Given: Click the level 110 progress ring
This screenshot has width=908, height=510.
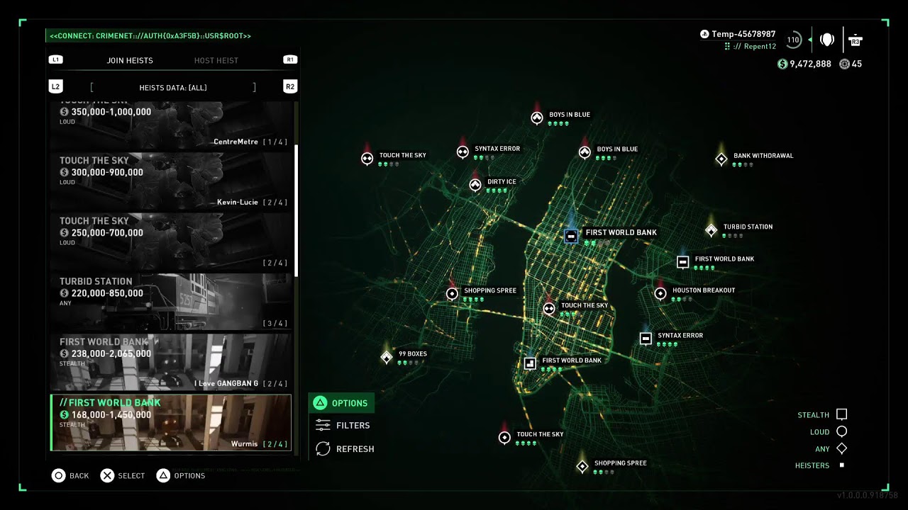Looking at the screenshot, I should click(x=794, y=40).
